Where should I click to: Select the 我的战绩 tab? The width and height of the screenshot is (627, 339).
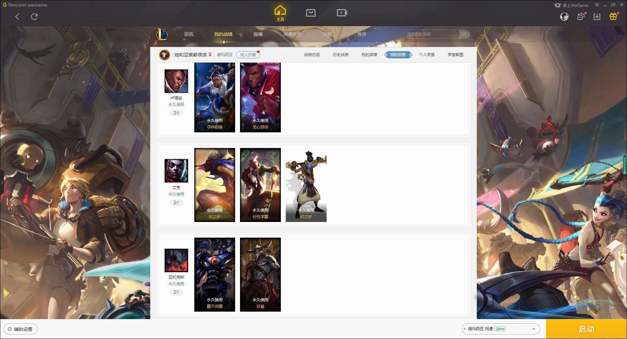pos(223,34)
